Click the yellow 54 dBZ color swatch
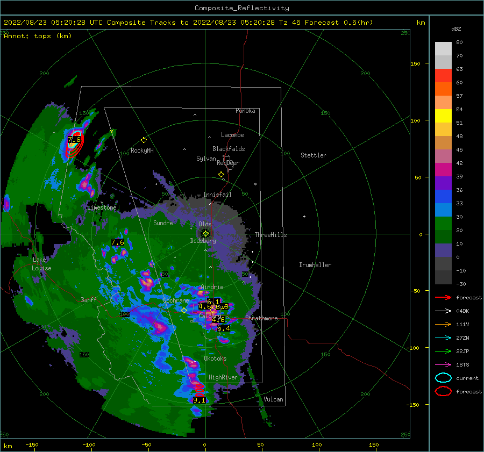 coord(443,116)
